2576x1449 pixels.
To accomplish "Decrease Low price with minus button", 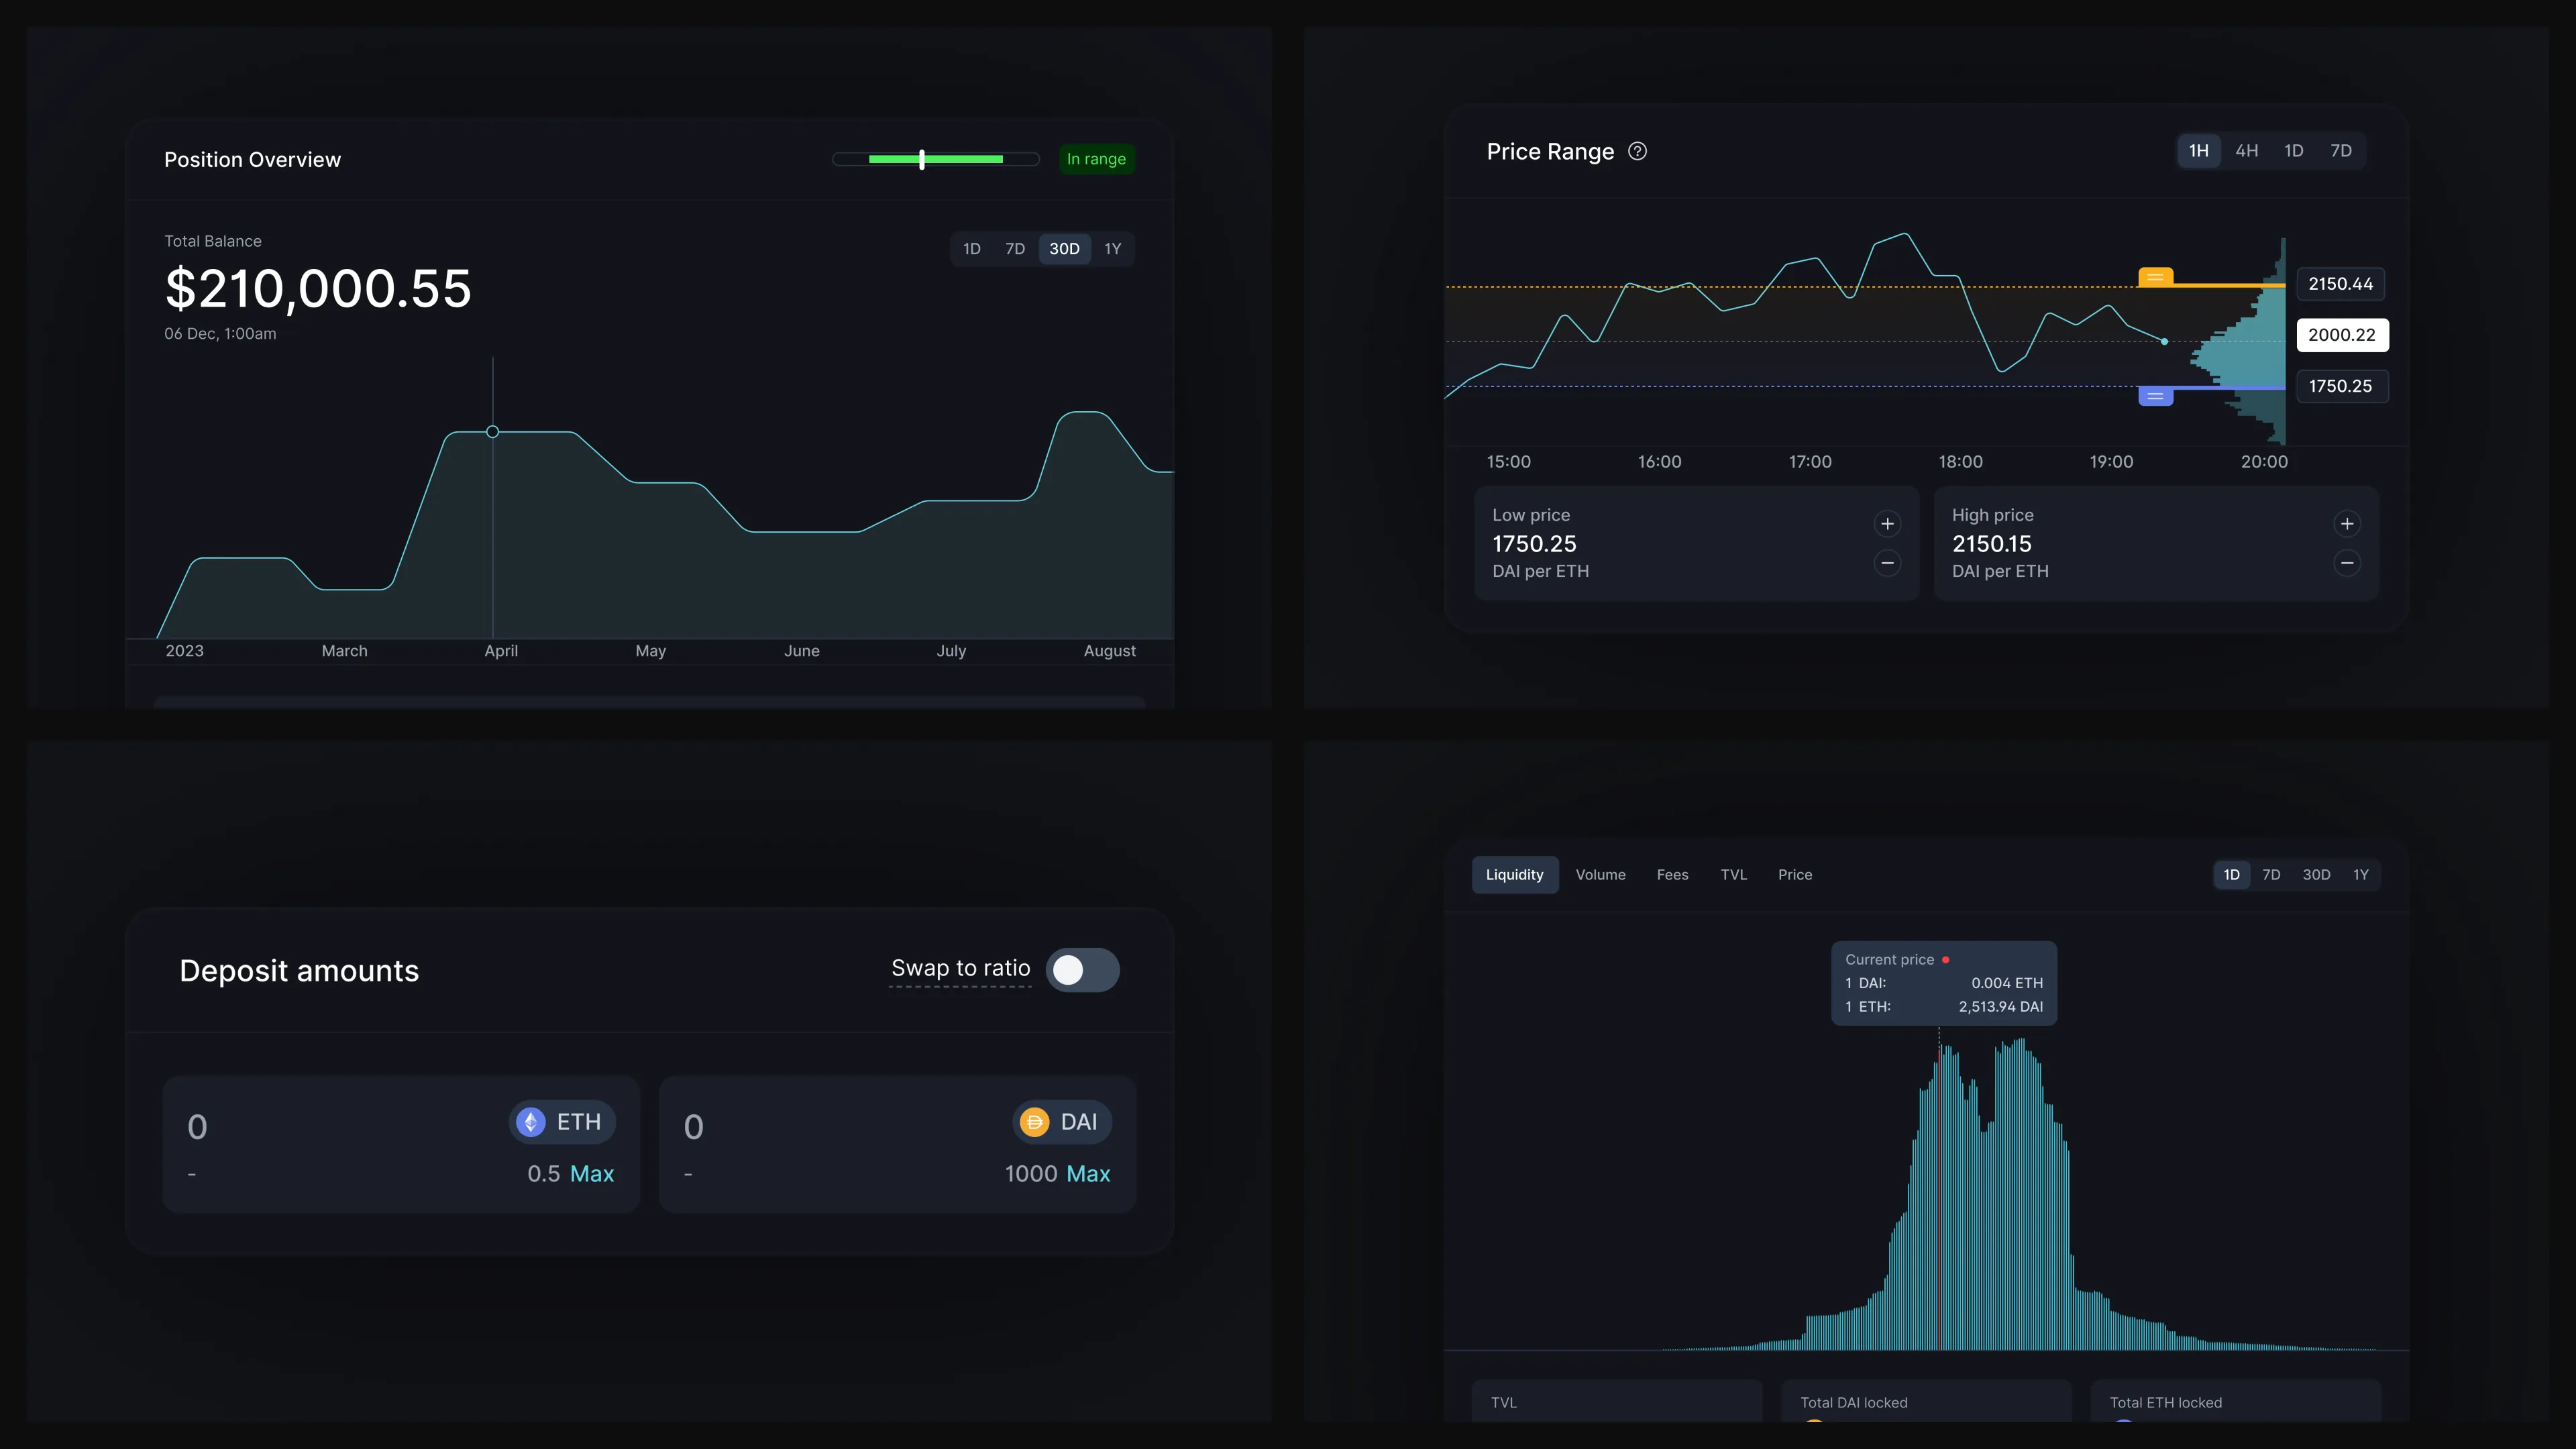I will (1887, 563).
